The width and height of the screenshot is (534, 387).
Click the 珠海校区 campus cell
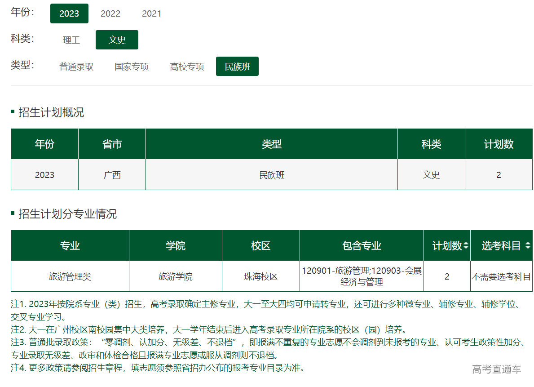point(260,276)
